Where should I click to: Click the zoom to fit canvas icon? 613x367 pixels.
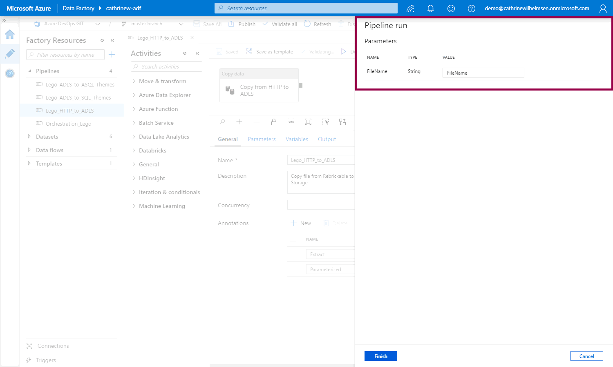pyautogui.click(x=308, y=122)
